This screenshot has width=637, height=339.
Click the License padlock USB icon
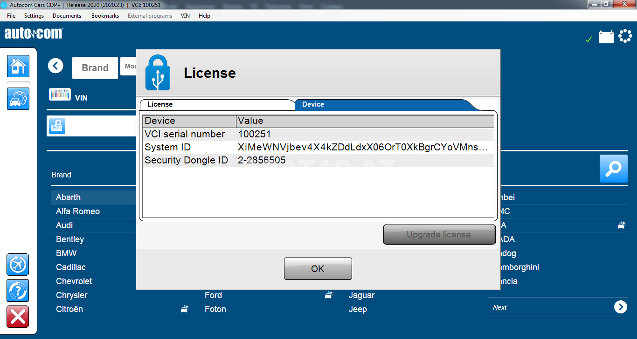(x=158, y=73)
